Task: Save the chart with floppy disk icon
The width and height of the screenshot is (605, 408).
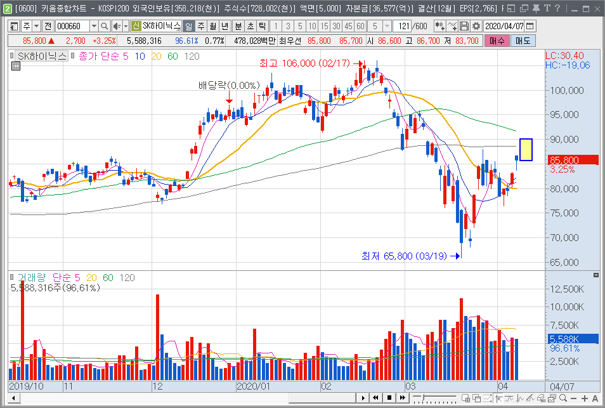Action: (x=464, y=26)
